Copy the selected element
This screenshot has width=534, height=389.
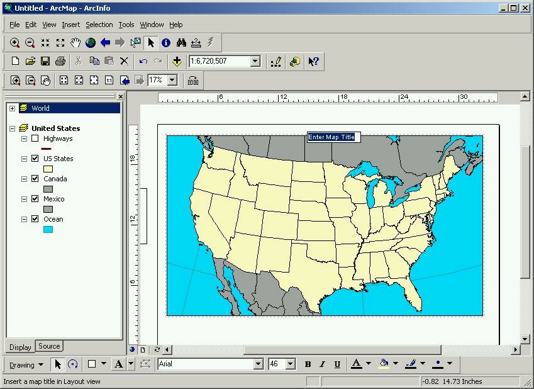[94, 61]
